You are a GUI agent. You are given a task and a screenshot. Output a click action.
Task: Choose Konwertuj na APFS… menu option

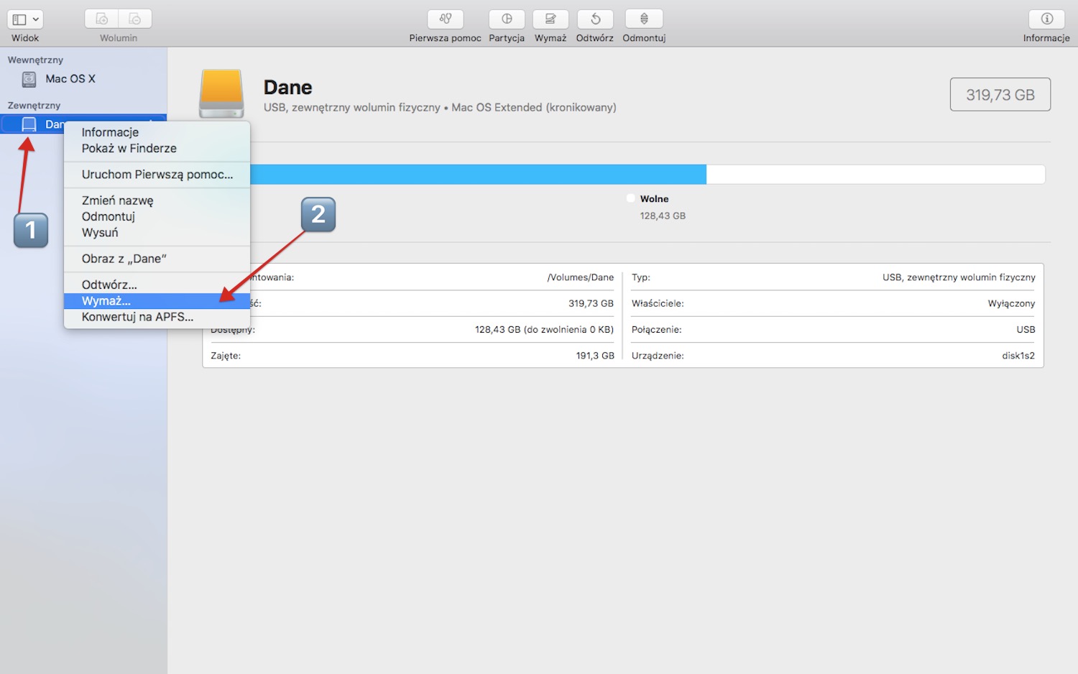[137, 317]
